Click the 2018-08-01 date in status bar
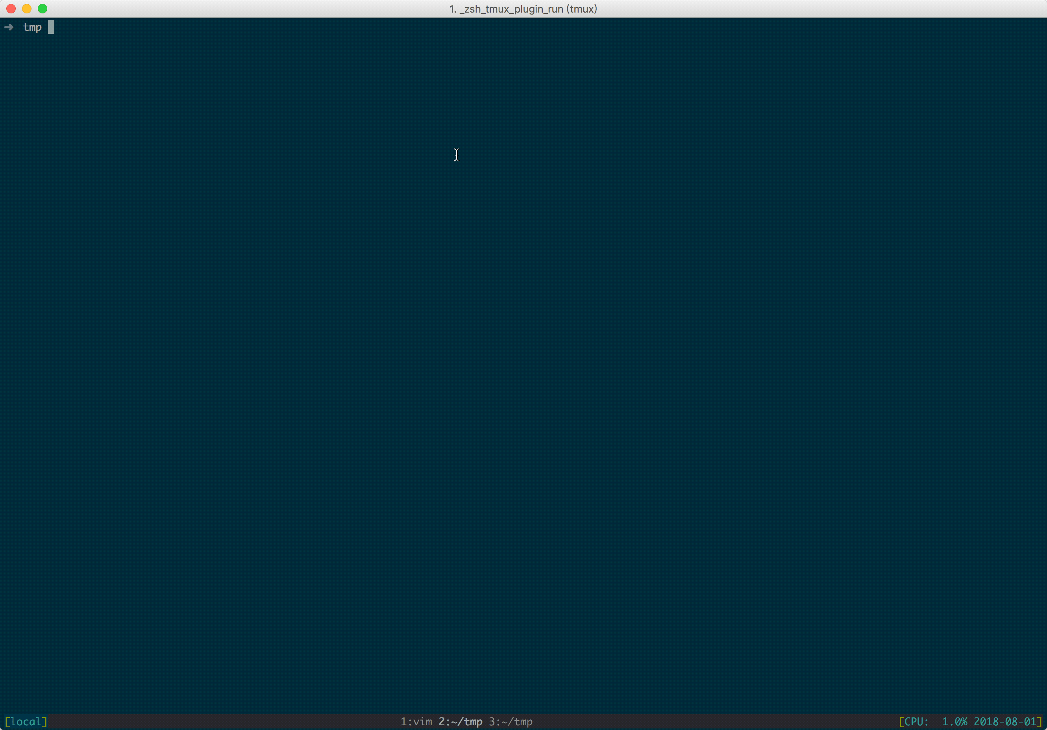Viewport: 1047px width, 730px height. click(x=1005, y=722)
